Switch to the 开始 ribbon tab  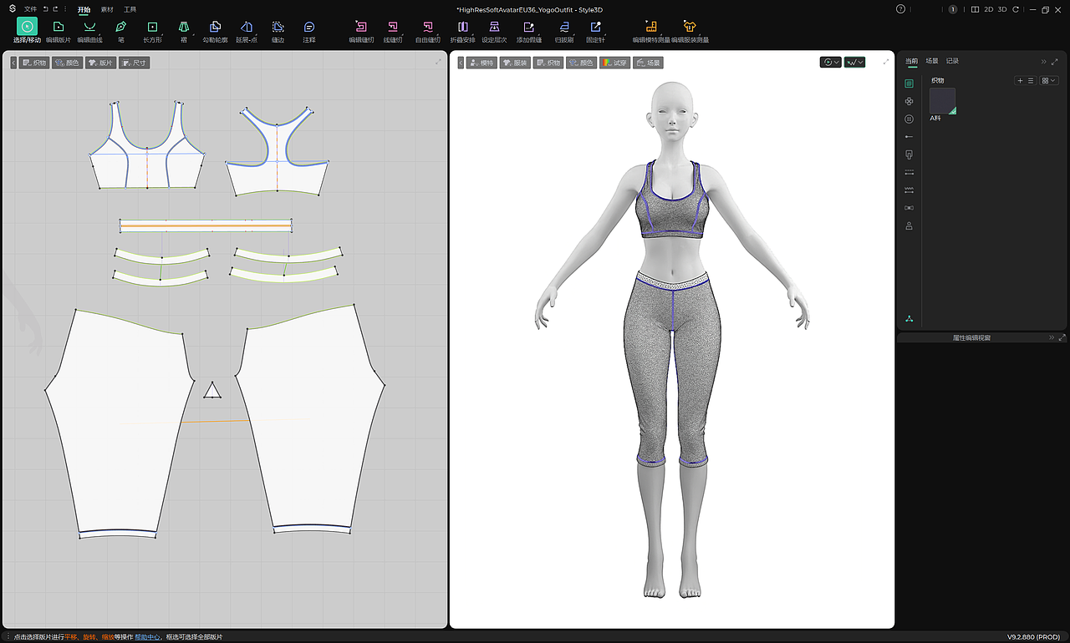[84, 9]
